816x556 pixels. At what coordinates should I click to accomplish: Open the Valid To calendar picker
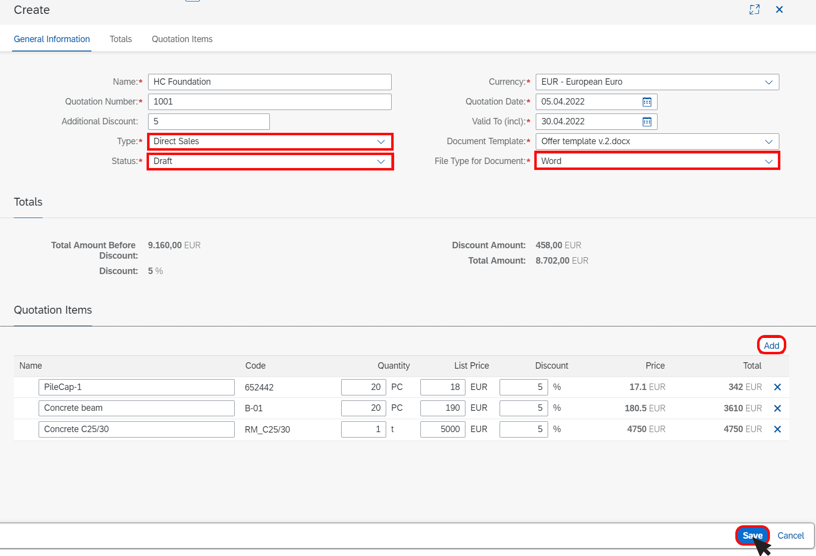point(647,121)
